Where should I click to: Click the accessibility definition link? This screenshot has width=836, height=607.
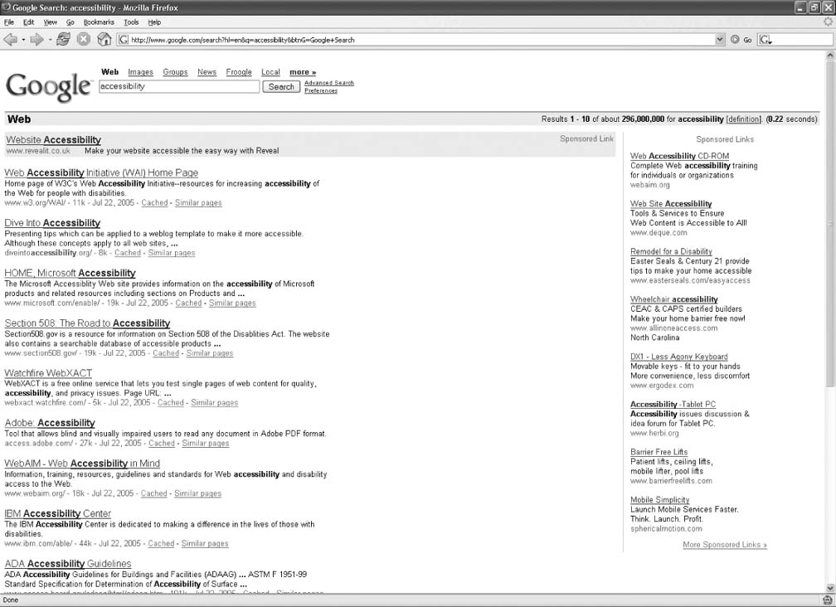[743, 119]
